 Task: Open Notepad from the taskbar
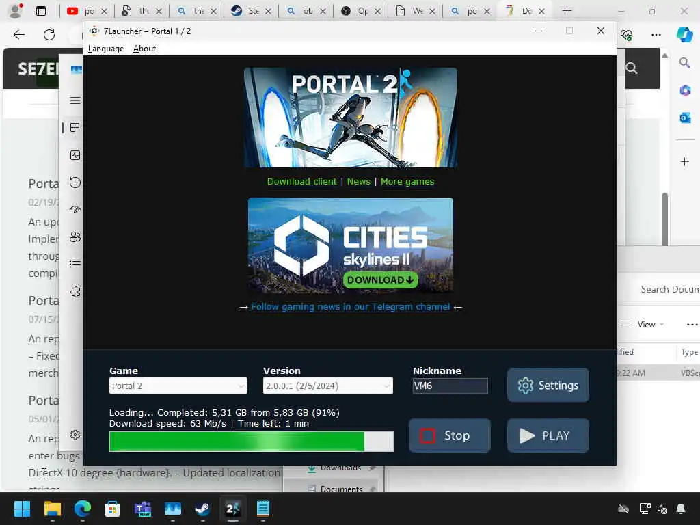pyautogui.click(x=262, y=509)
